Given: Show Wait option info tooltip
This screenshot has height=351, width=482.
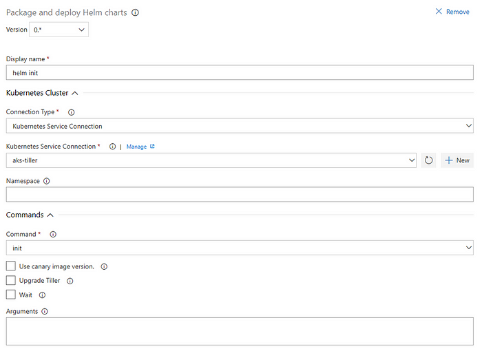Looking at the screenshot, I should pyautogui.click(x=42, y=295).
